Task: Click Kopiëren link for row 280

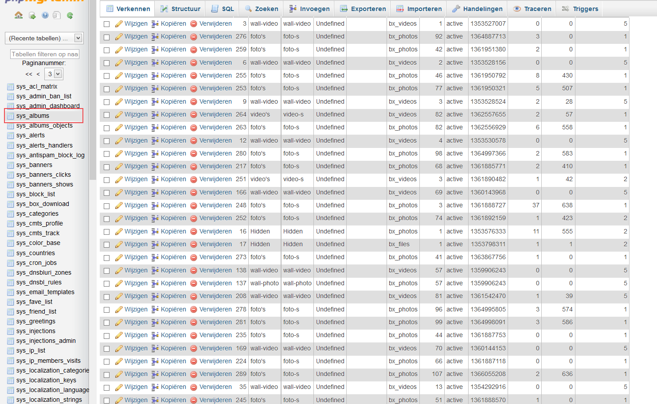Action: [x=173, y=153]
